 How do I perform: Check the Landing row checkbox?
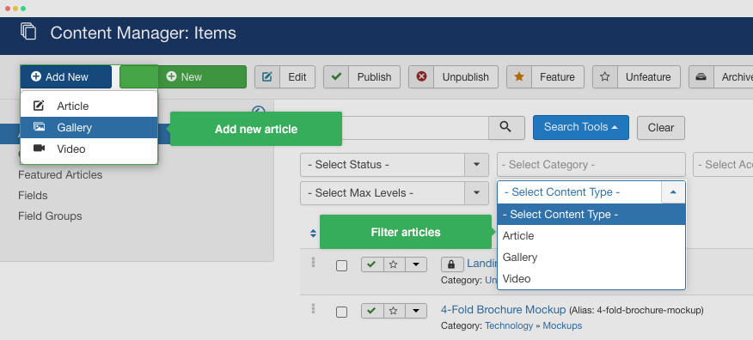pyautogui.click(x=341, y=265)
